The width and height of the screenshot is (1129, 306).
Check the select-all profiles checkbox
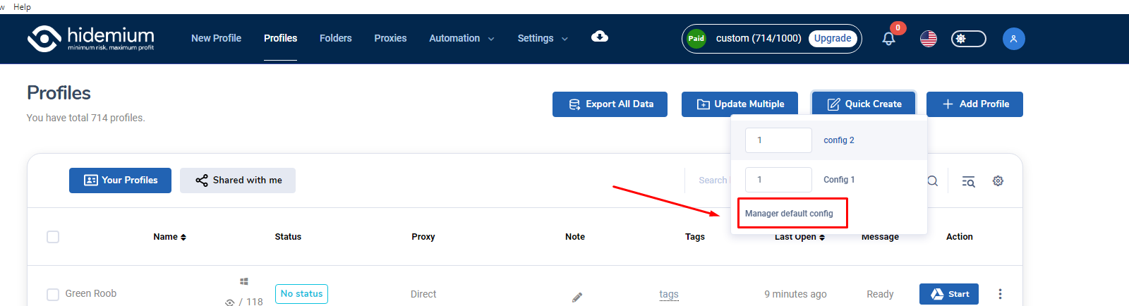(53, 237)
